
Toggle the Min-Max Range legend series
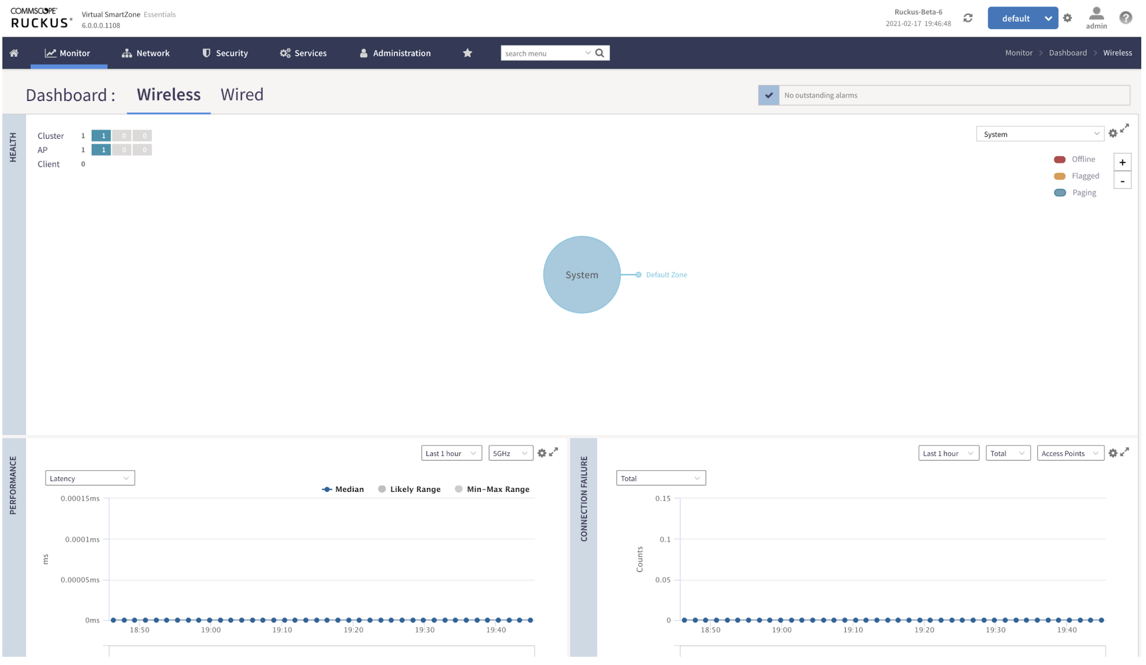(x=492, y=489)
